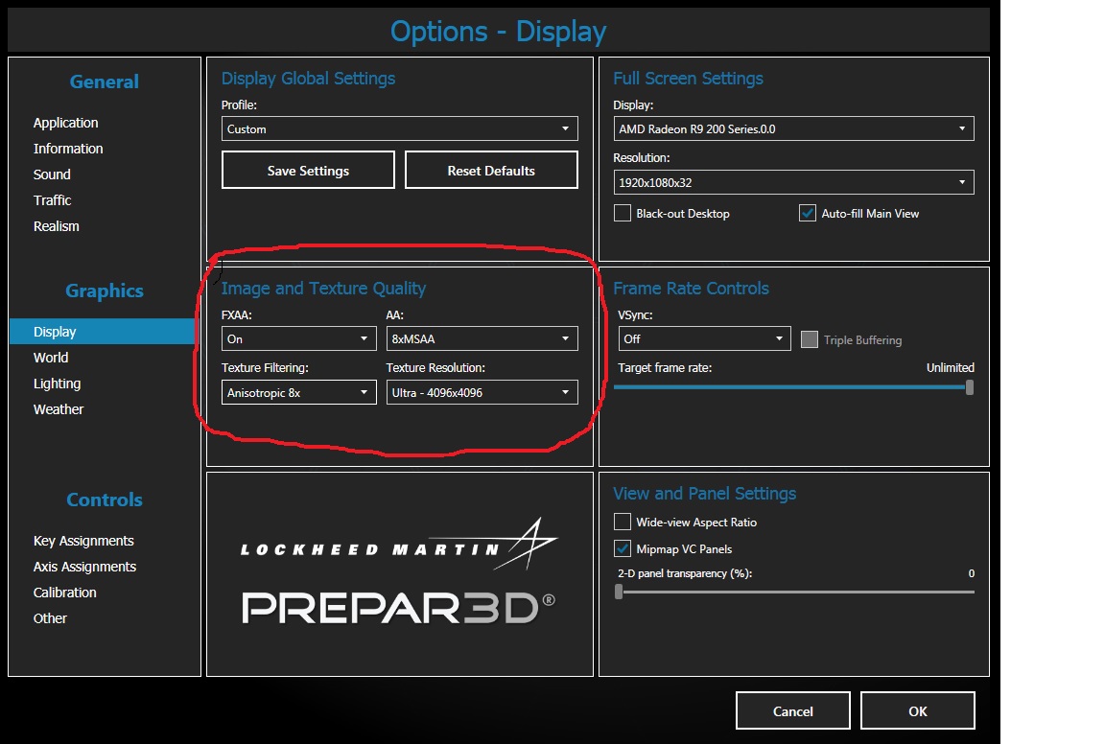Screen dimensions: 1105x744
Task: Open the Information settings page
Action: click(x=68, y=149)
